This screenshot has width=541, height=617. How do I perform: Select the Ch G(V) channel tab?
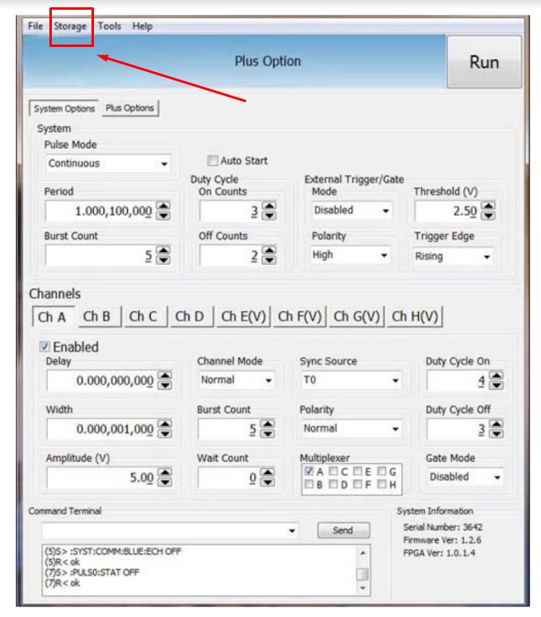coord(356,317)
